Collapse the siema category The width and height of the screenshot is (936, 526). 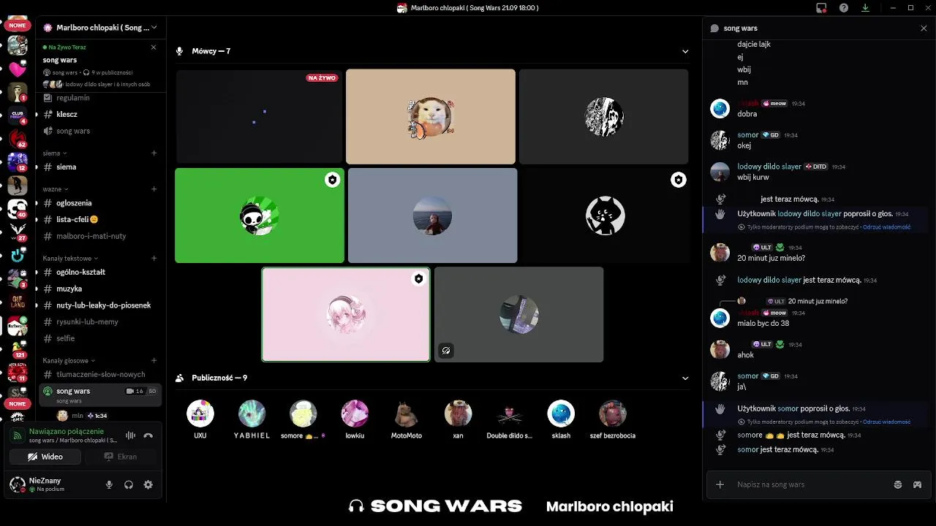coord(55,153)
